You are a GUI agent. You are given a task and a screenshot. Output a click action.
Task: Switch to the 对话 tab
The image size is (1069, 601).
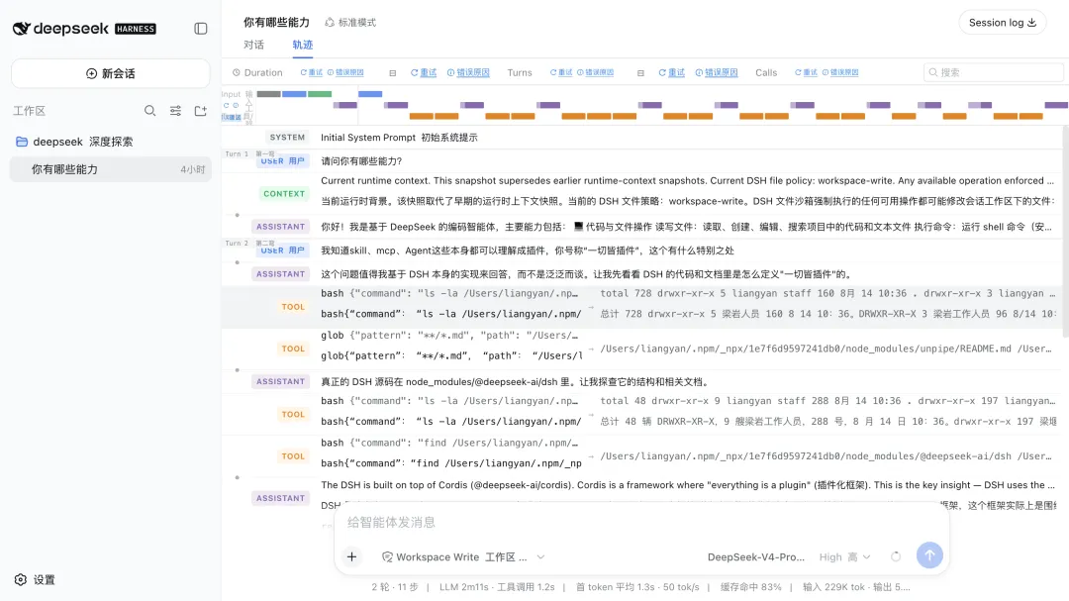tap(253, 45)
